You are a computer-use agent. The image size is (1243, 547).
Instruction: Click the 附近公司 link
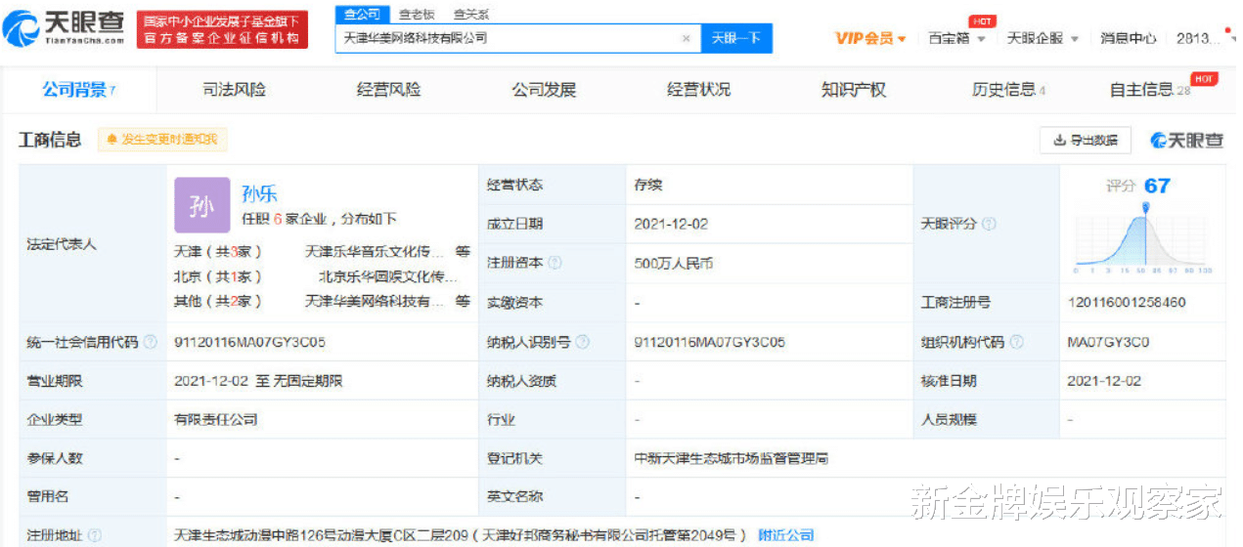point(786,535)
